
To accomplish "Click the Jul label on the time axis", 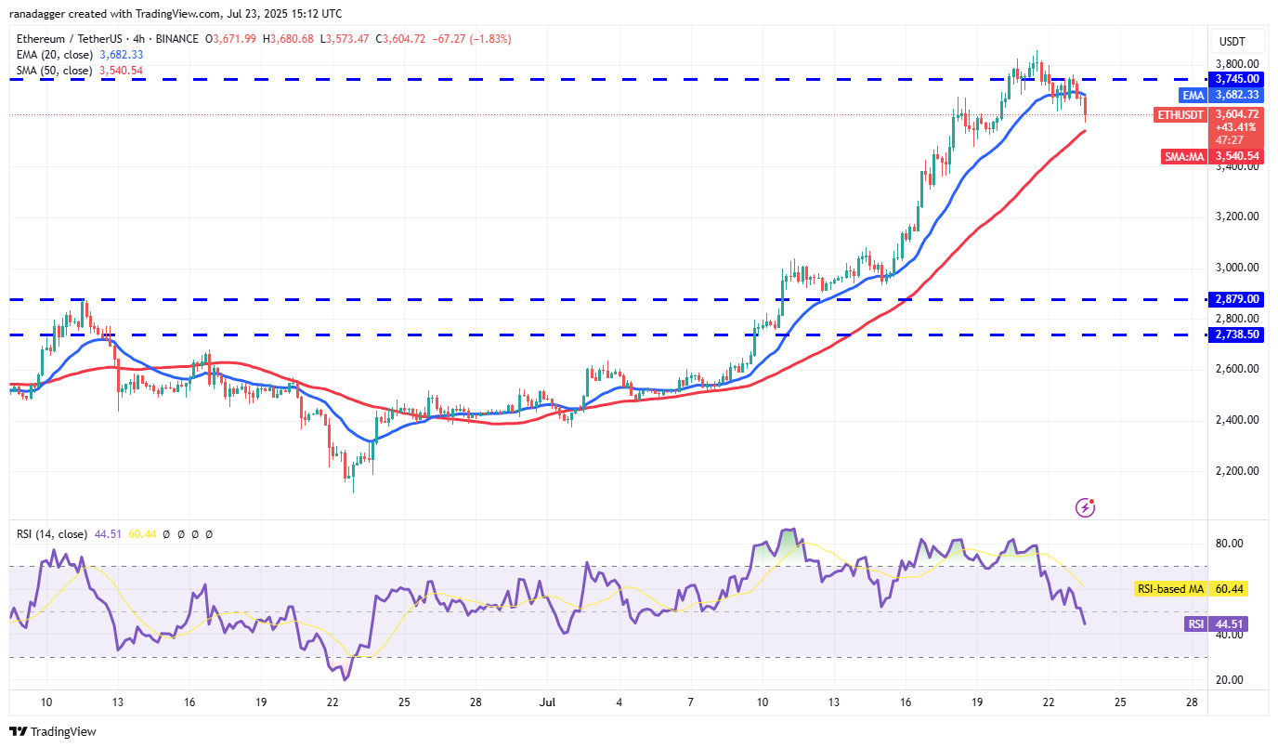I will [x=547, y=702].
